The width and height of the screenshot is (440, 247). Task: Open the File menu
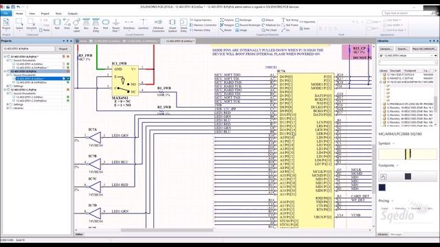(6, 13)
